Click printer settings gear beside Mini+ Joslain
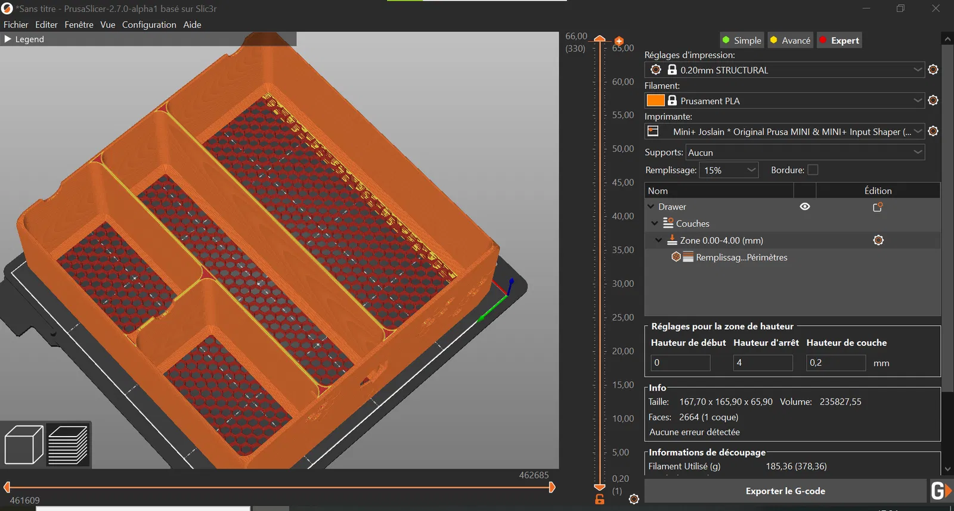Image resolution: width=954 pixels, height=511 pixels. click(x=933, y=131)
